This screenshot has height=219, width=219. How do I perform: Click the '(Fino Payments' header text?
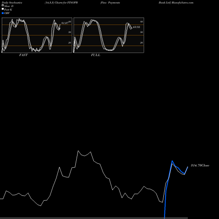110,3
